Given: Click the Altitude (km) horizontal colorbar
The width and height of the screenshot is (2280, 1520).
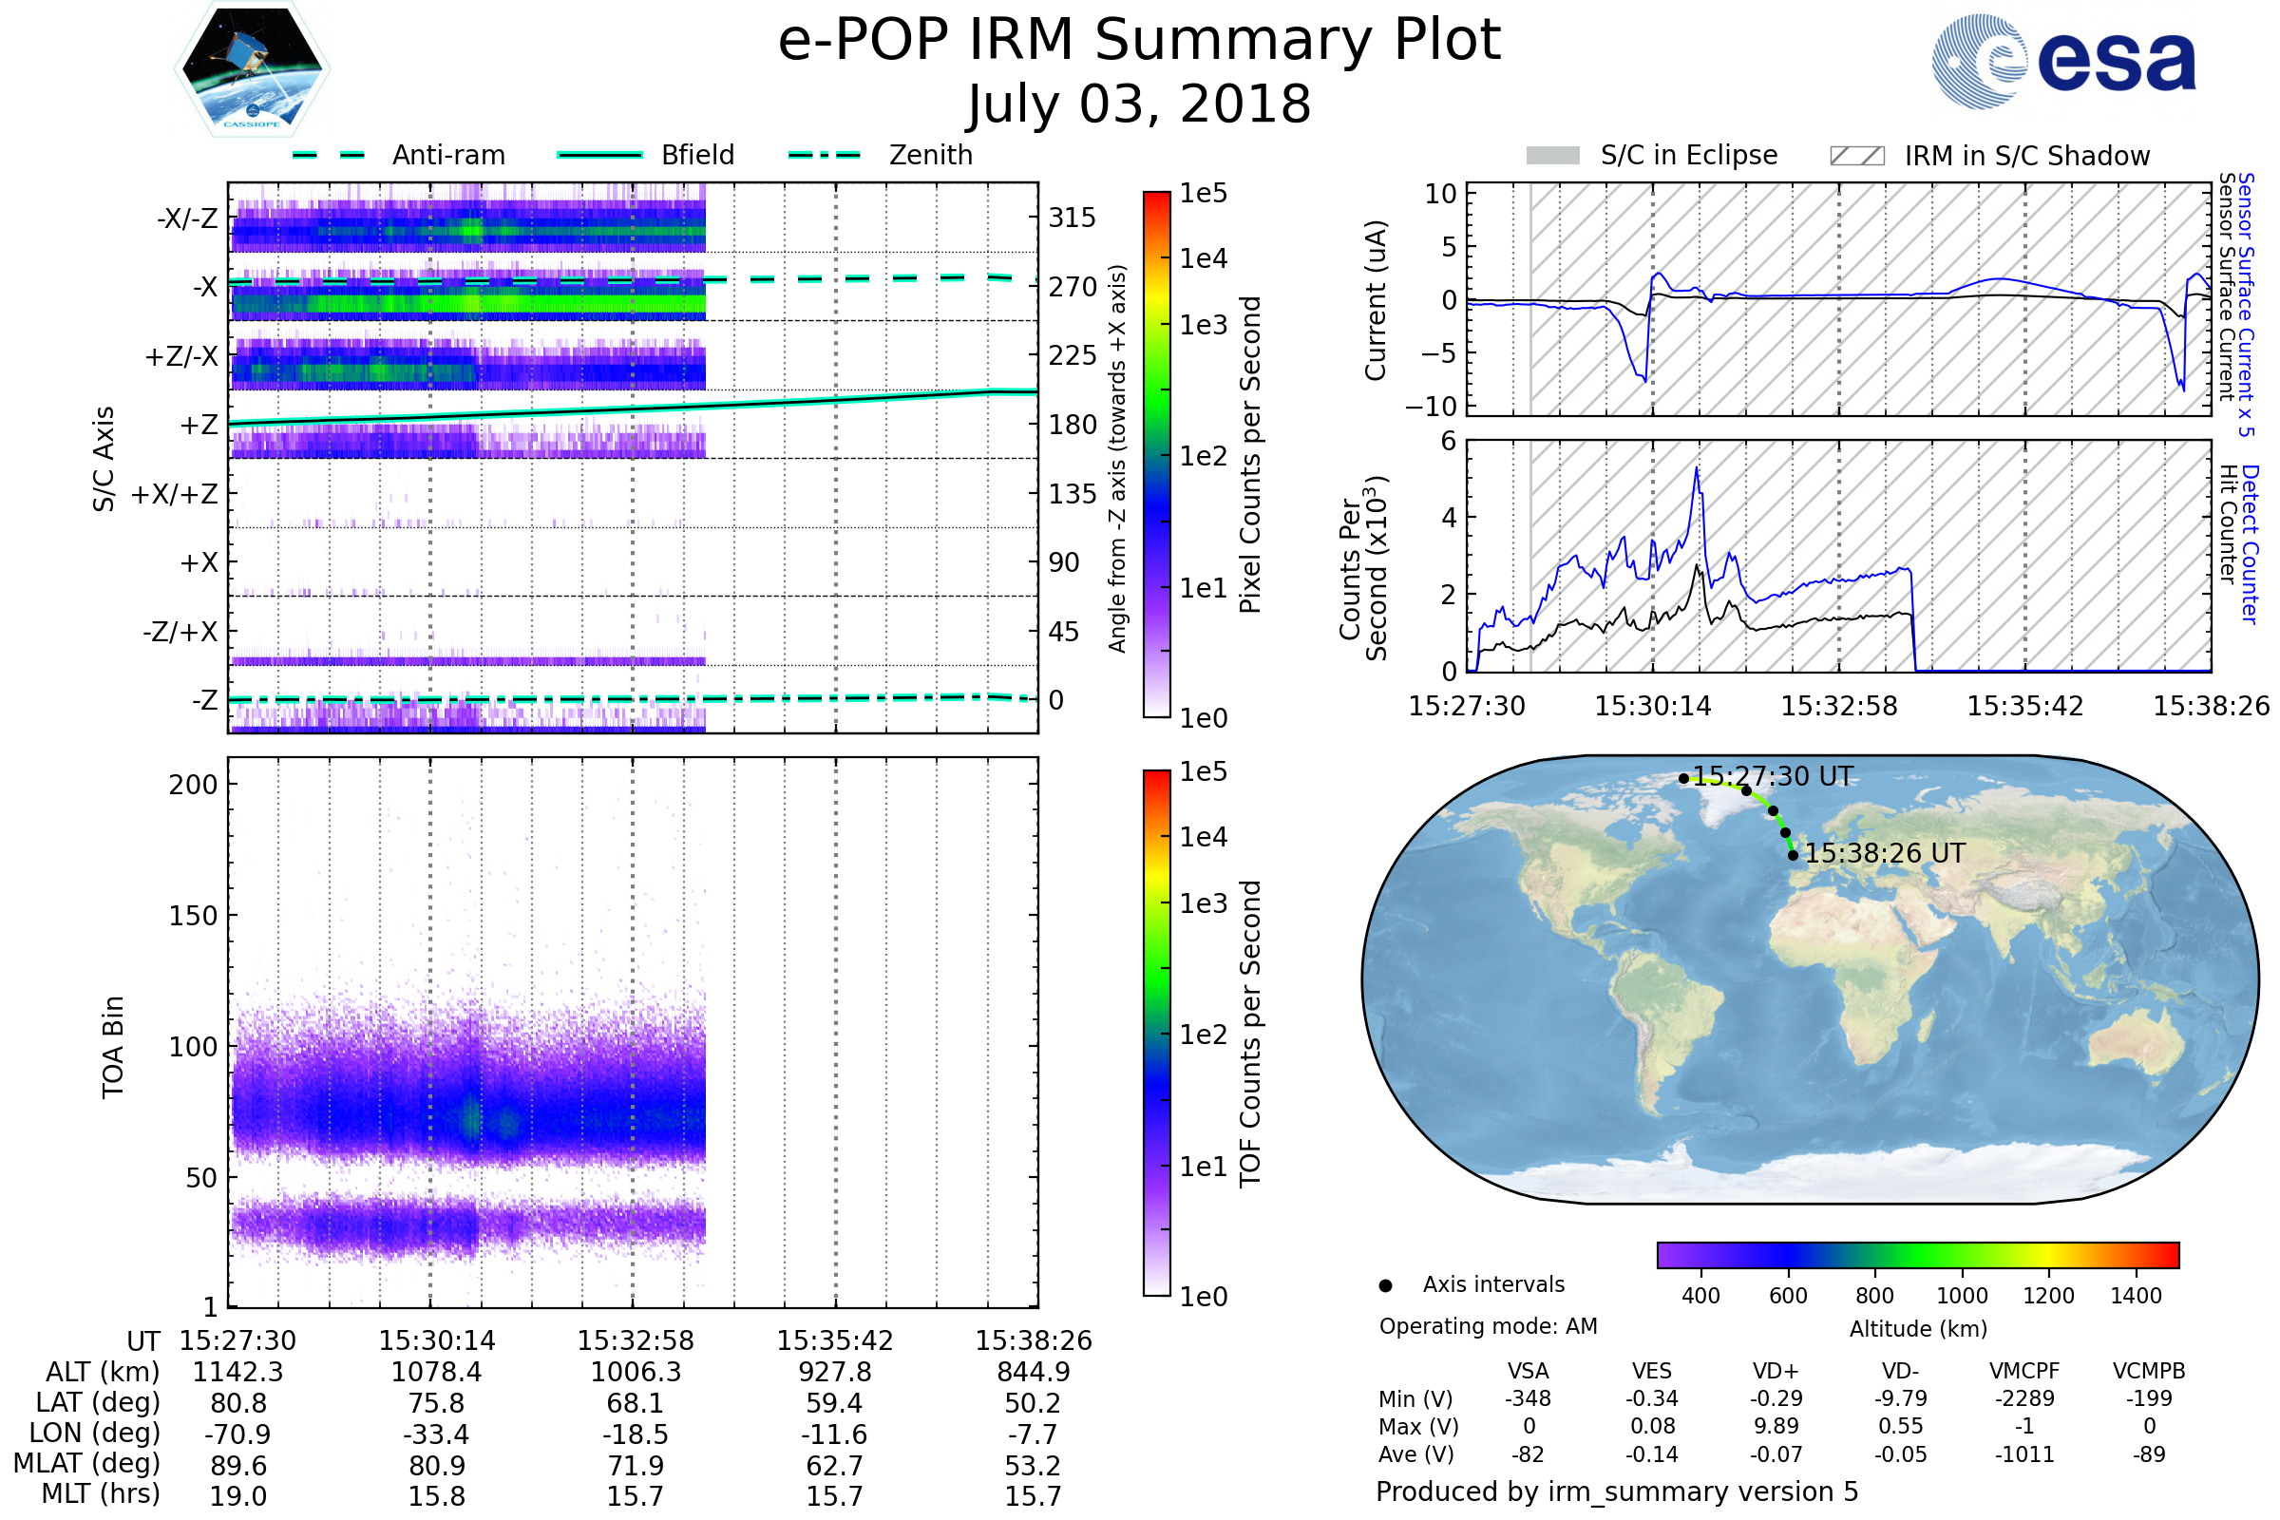Looking at the screenshot, I should pyautogui.click(x=1917, y=1254).
